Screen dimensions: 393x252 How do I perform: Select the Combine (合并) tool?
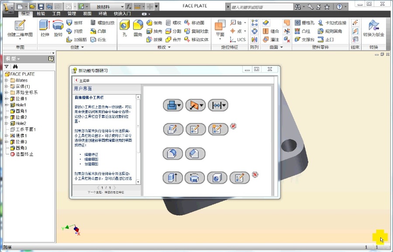pyautogui.click(x=173, y=40)
